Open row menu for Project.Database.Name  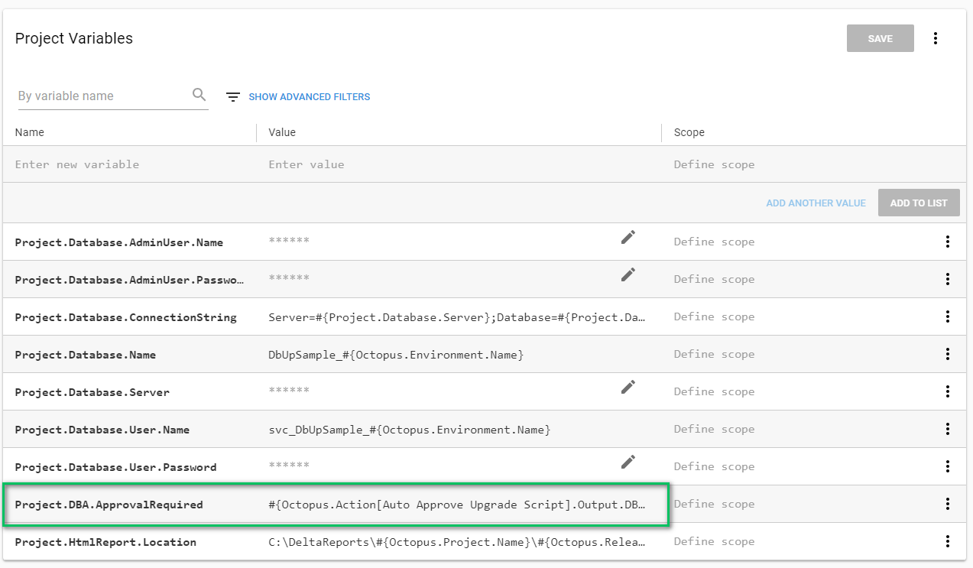(x=947, y=354)
